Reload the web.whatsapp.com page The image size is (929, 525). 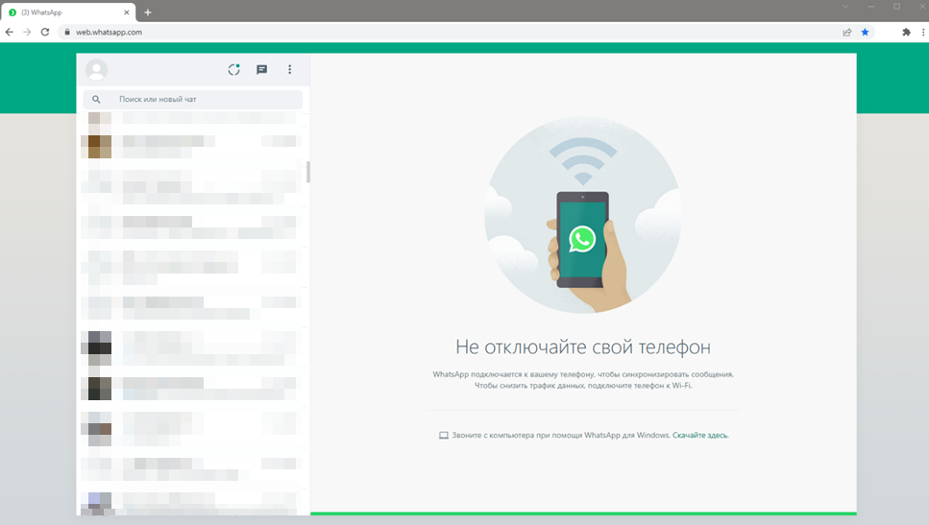45,32
